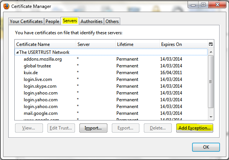
Task: Click the Import... button
Action: [93, 128]
